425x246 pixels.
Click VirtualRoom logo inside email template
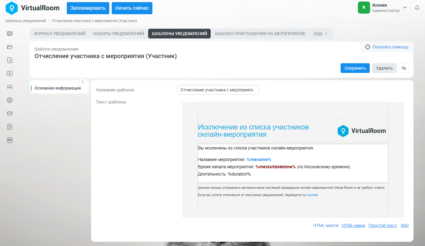pyautogui.click(x=362, y=131)
